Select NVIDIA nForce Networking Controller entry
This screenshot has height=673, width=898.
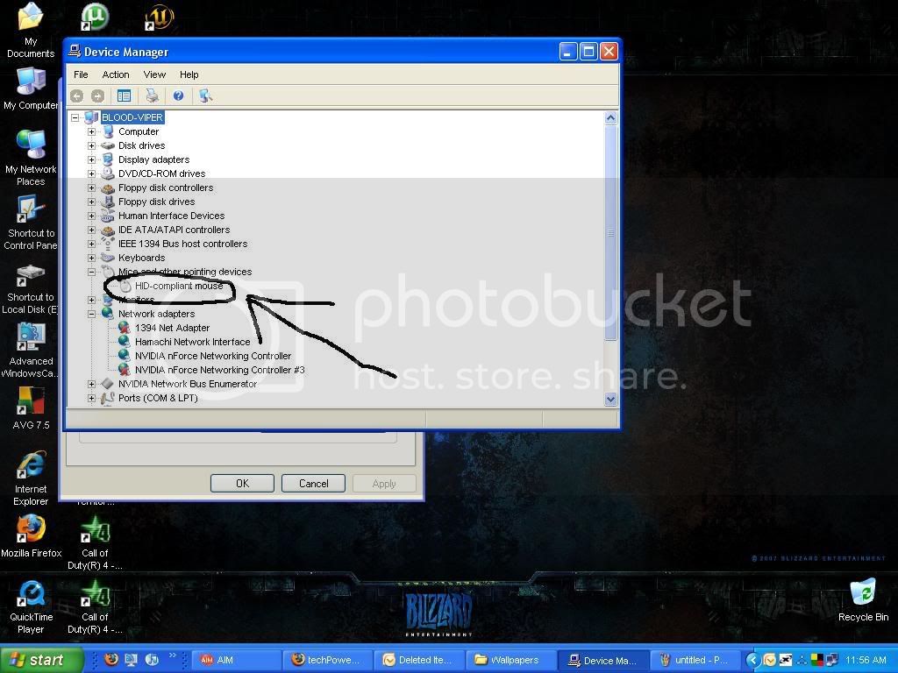[x=213, y=356]
